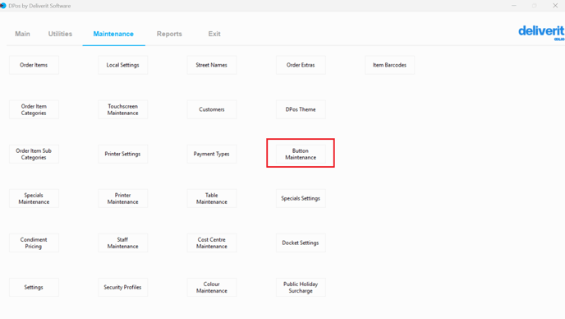The width and height of the screenshot is (565, 319).
Task: Close the DPos window
Action: pyautogui.click(x=555, y=6)
